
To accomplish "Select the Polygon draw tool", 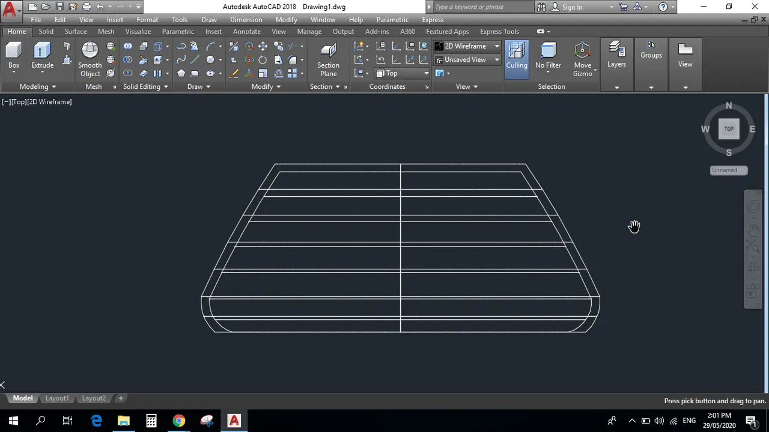I will click(x=181, y=73).
